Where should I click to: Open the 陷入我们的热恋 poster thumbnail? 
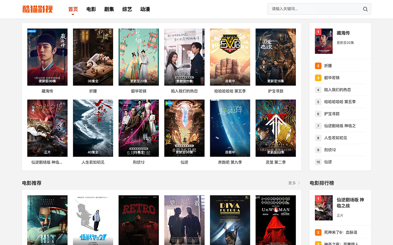point(184,57)
